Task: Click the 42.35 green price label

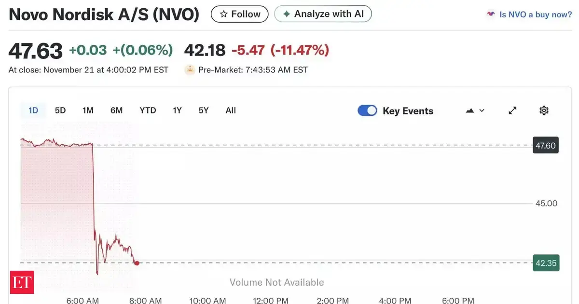Action: 546,263
